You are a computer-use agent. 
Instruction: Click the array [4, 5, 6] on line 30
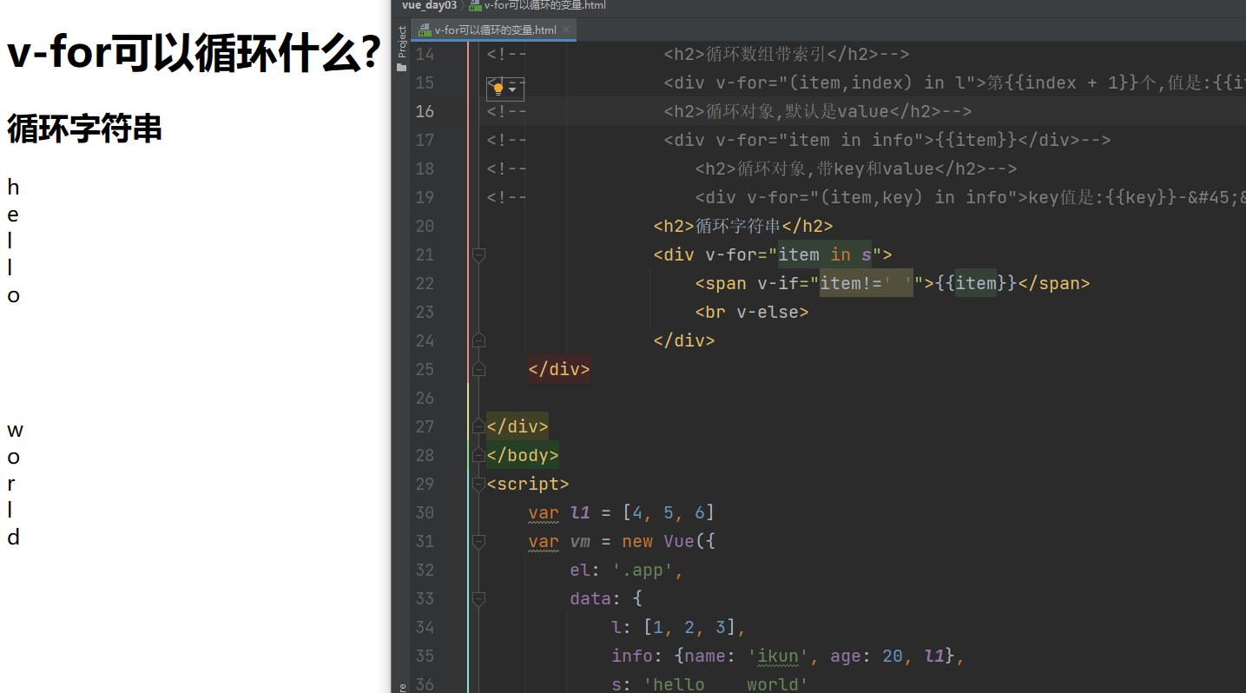(669, 512)
